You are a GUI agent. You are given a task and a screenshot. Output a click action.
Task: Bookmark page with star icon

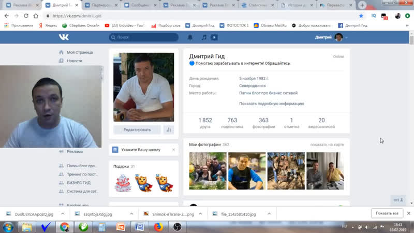pos(361,16)
